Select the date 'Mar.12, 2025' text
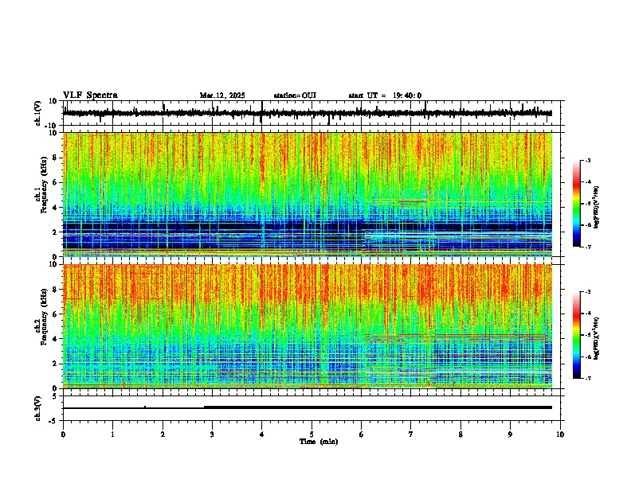 click(222, 95)
